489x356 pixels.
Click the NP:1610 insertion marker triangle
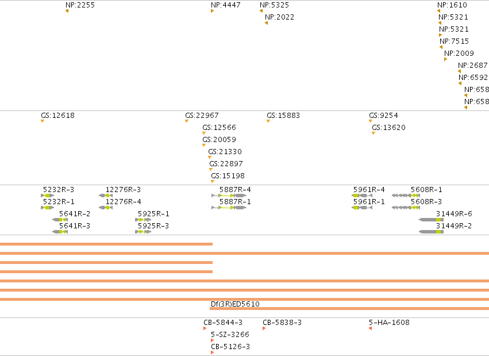(438, 12)
